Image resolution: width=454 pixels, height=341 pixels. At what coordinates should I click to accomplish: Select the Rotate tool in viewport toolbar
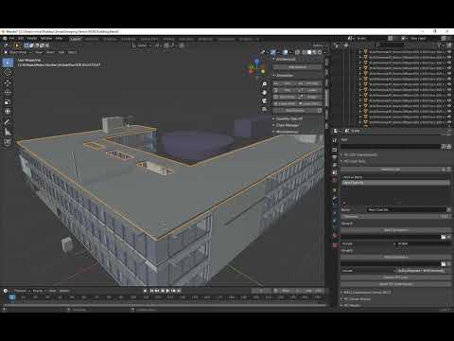click(8, 92)
